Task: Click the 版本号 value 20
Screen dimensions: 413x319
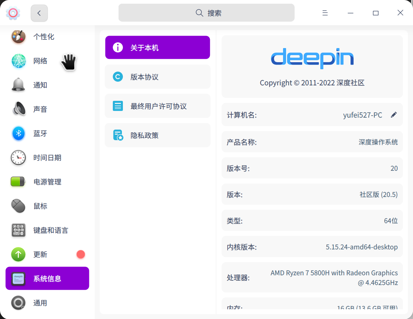Action: point(394,168)
